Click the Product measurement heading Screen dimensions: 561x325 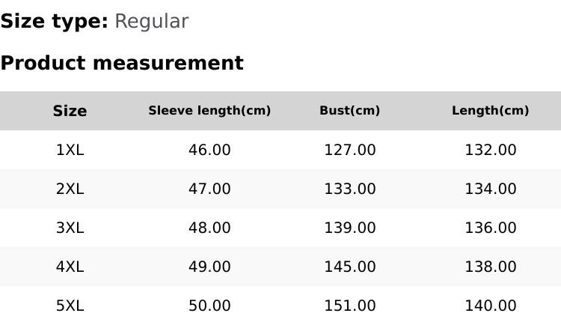tap(122, 63)
